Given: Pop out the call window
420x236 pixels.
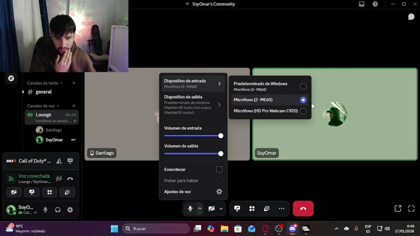Looking at the screenshot, I should 398,208.
